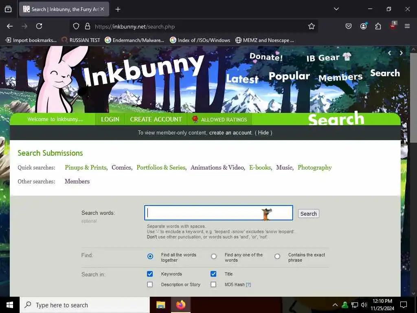Hide the member-only content notice
The width and height of the screenshot is (417, 313).
coord(263,133)
